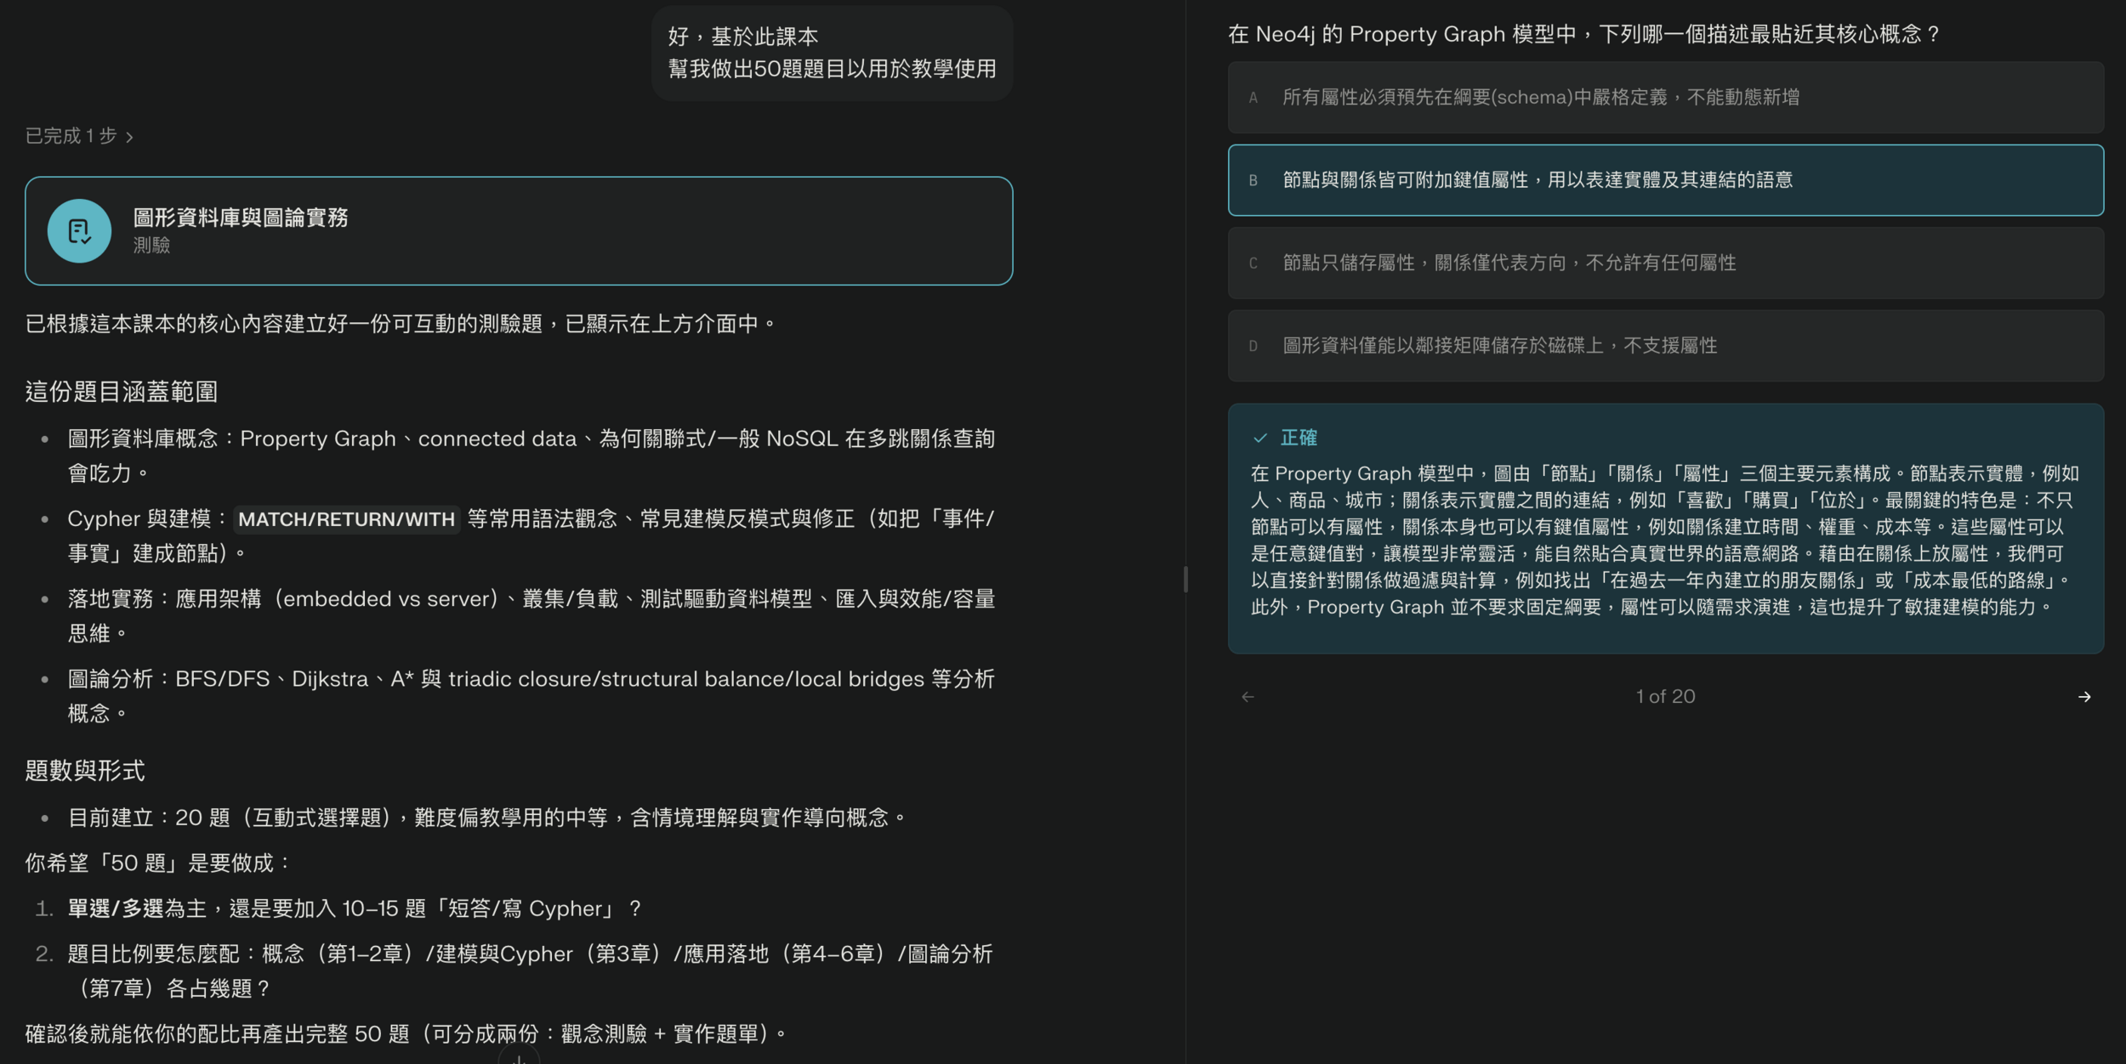Click the checkmark icon beside 正確
This screenshot has width=2126, height=1064.
pos(1259,439)
